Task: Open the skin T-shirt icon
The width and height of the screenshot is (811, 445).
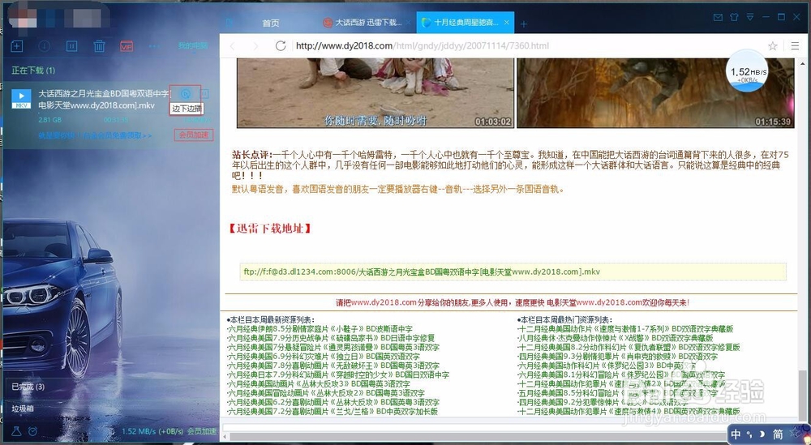Action: tap(734, 17)
